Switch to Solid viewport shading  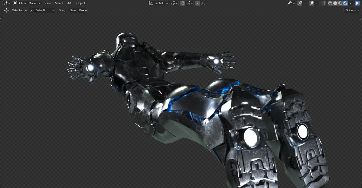coord(335,3)
